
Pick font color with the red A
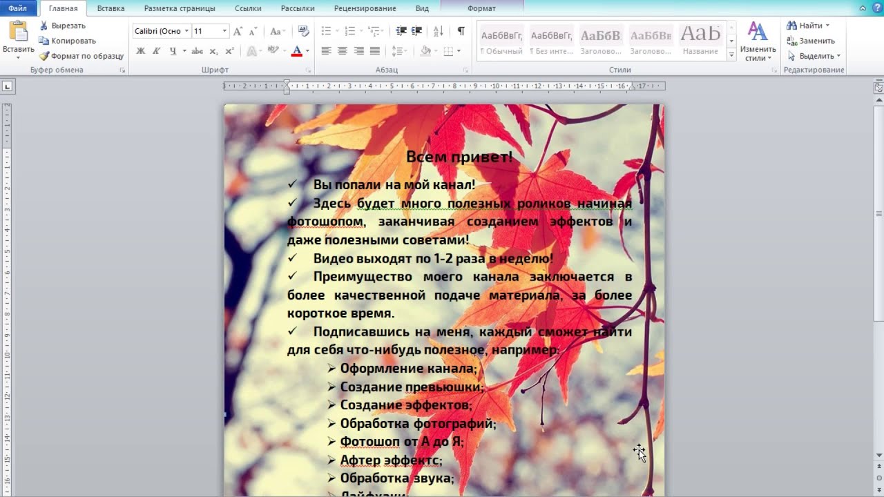click(x=297, y=51)
